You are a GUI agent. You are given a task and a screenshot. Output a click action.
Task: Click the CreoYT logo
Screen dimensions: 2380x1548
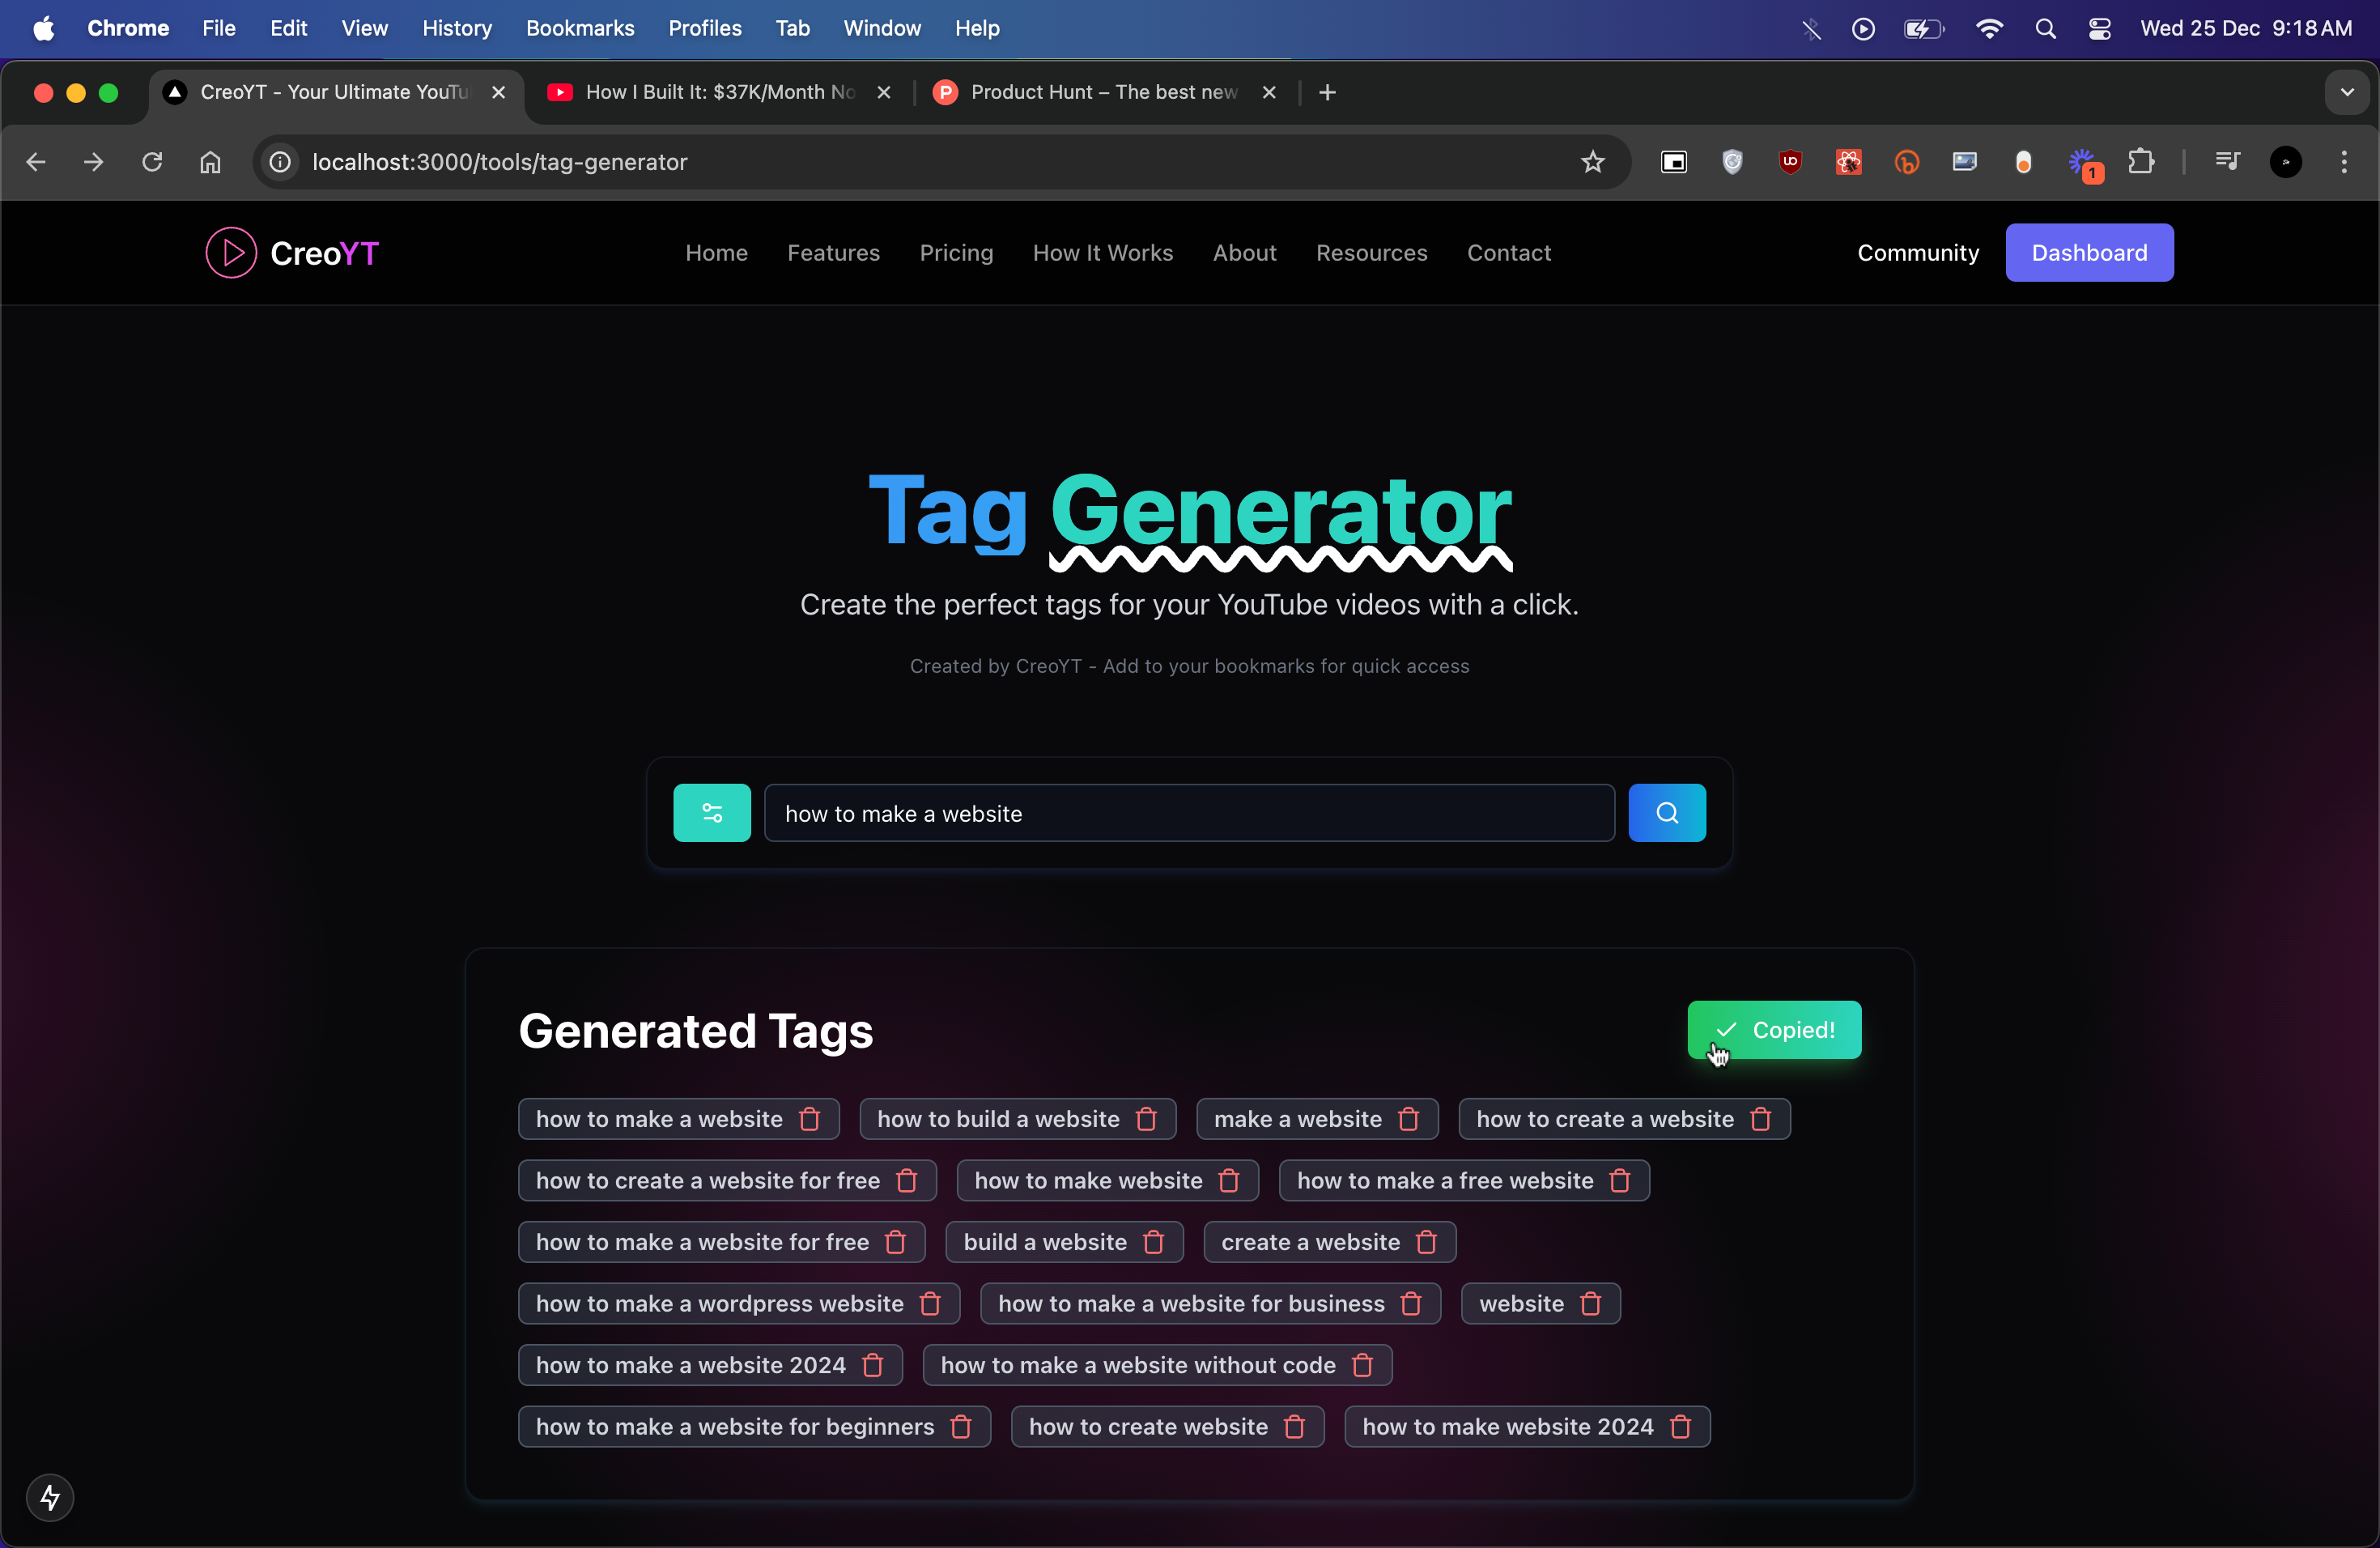click(292, 253)
